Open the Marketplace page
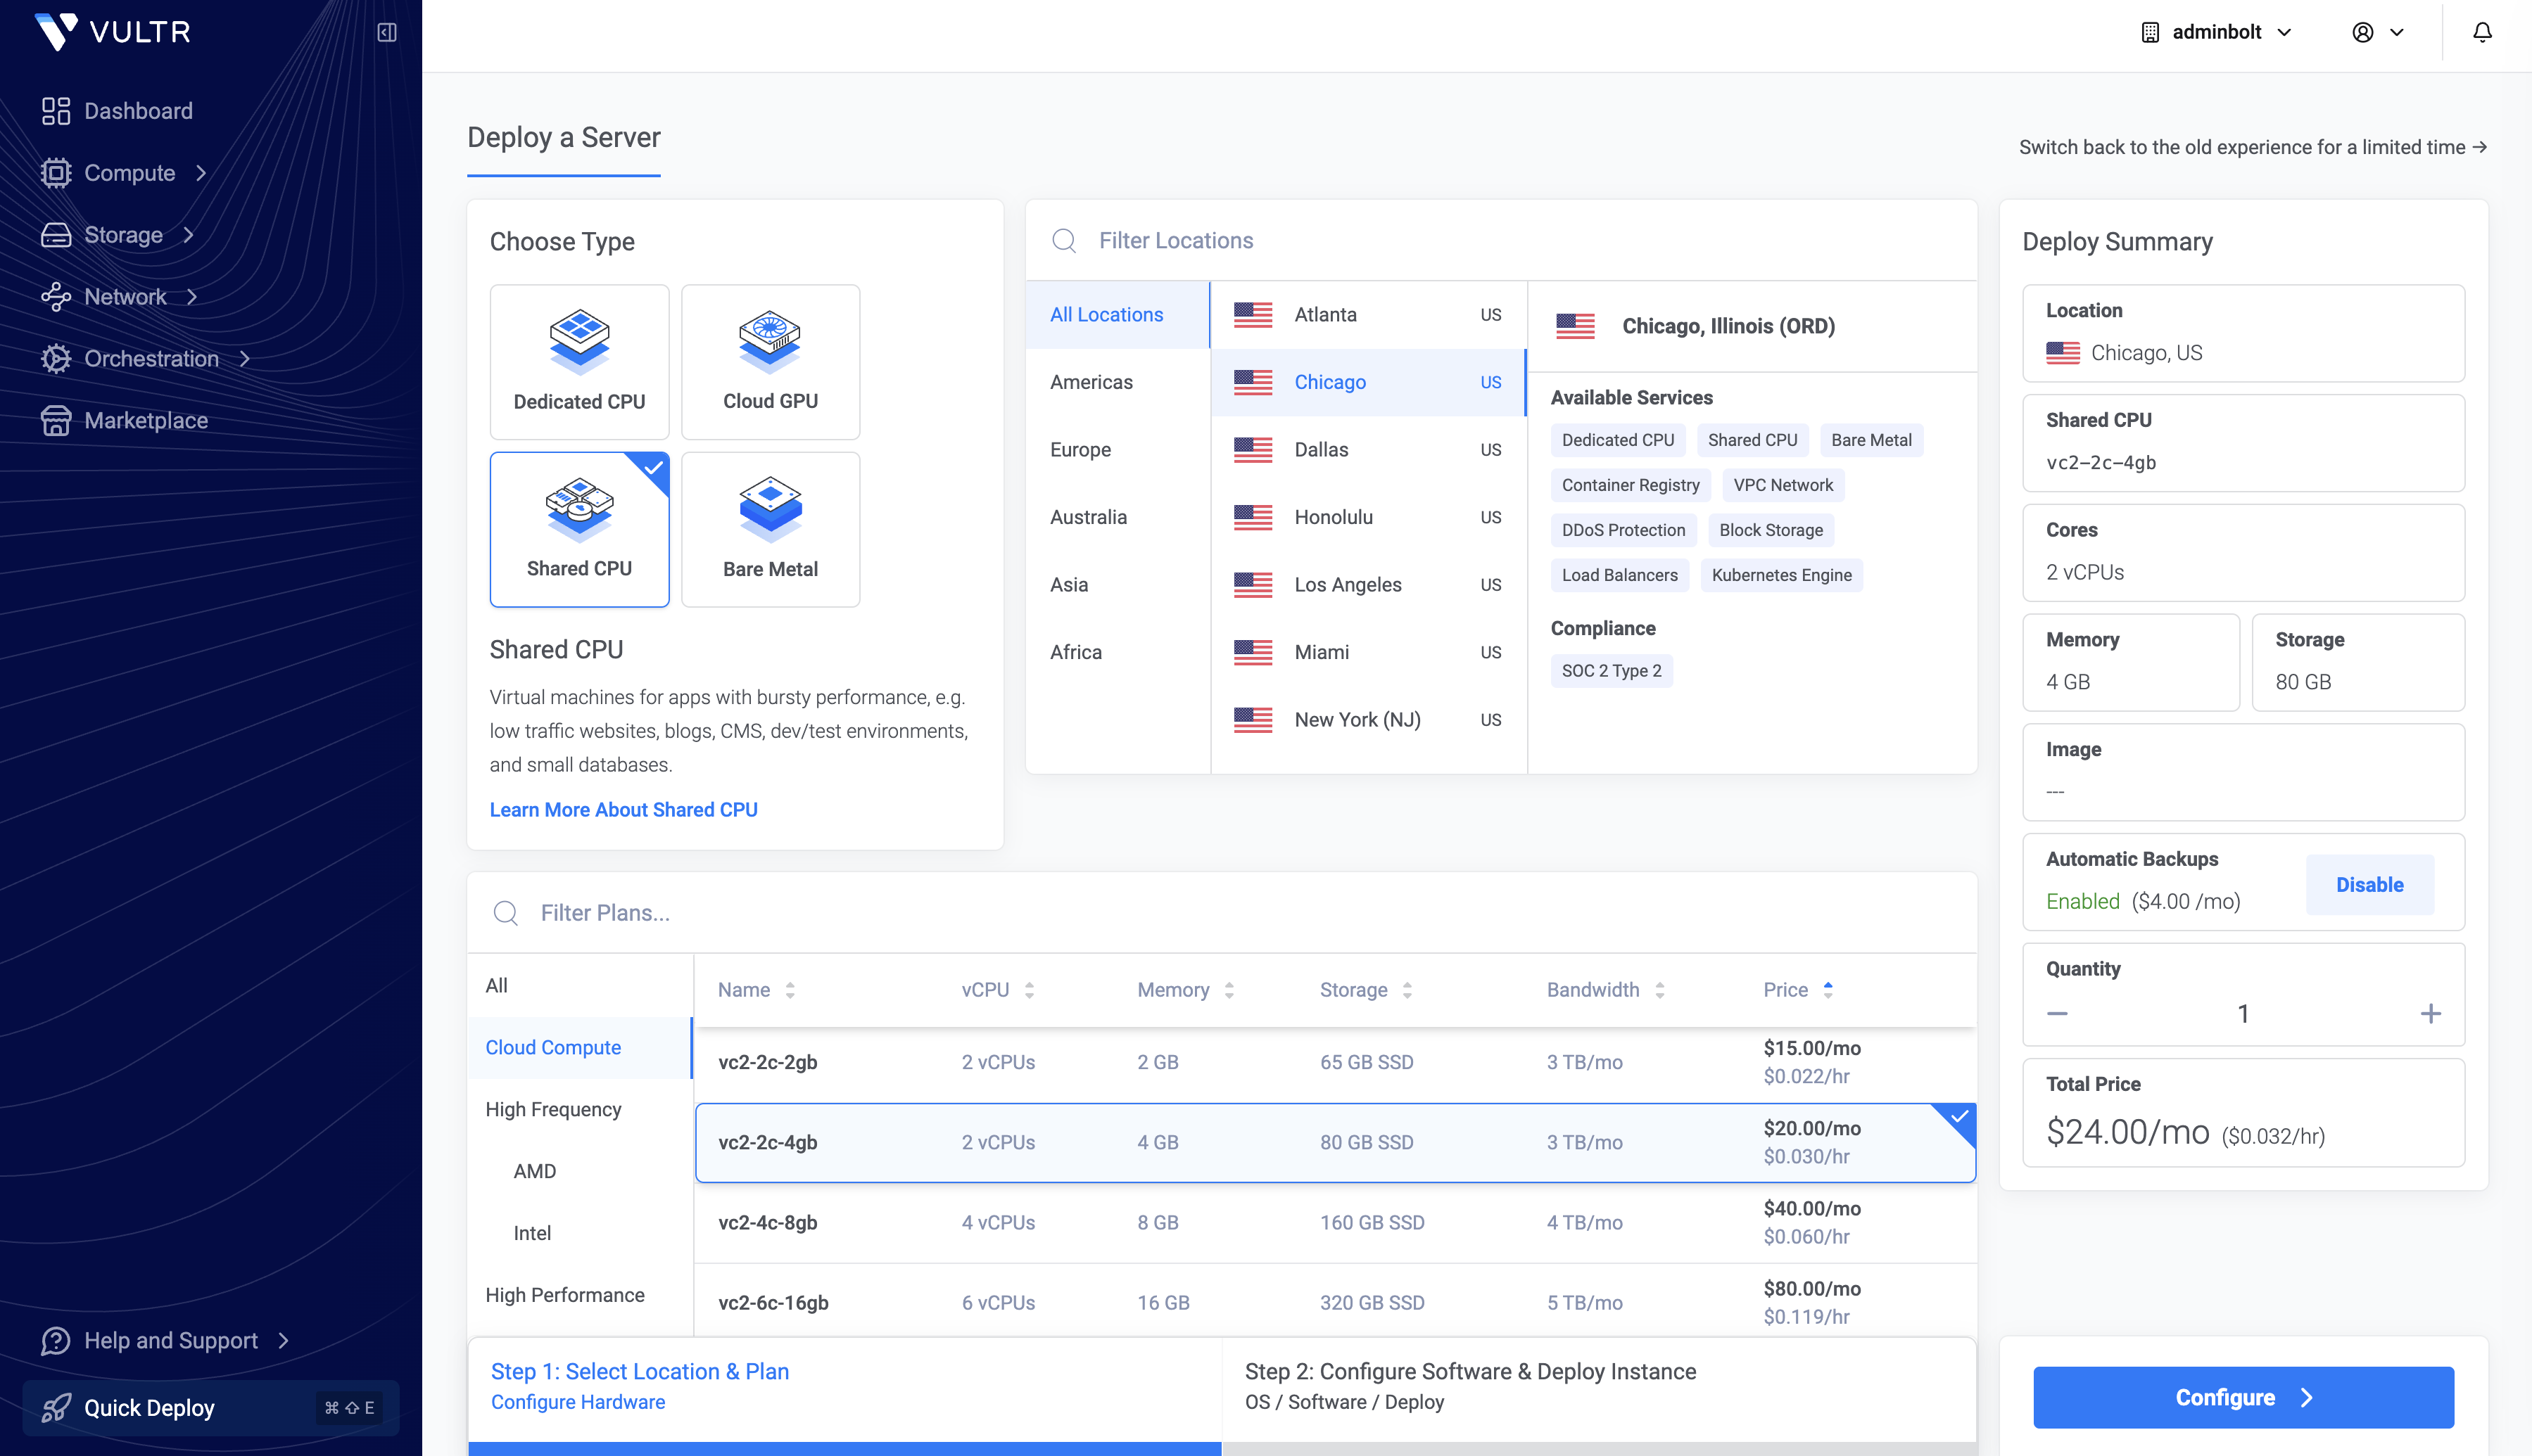 click(x=125, y=421)
